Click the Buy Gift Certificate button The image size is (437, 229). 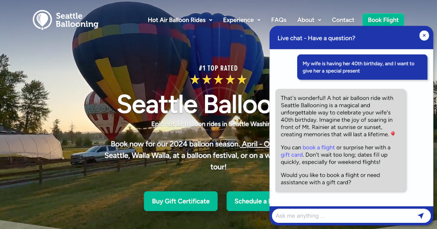point(180,201)
